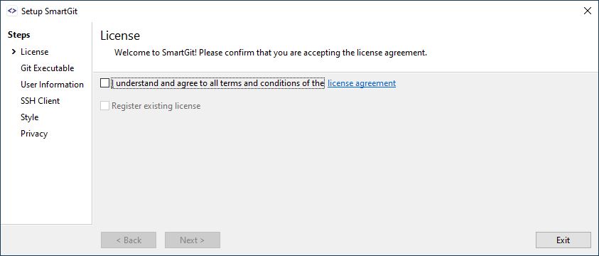Click the Welcome to SmartGit message text

(271, 53)
